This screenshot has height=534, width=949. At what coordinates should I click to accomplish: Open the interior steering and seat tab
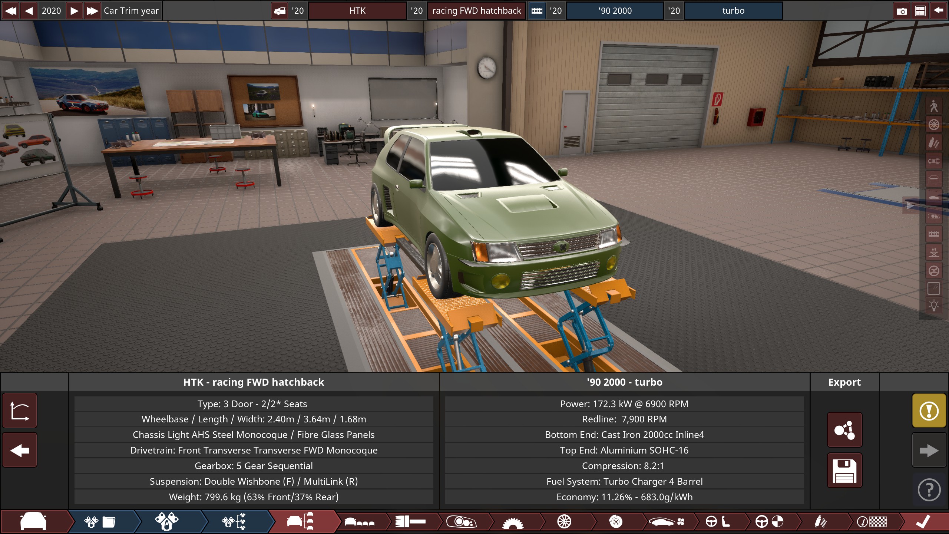[718, 522]
